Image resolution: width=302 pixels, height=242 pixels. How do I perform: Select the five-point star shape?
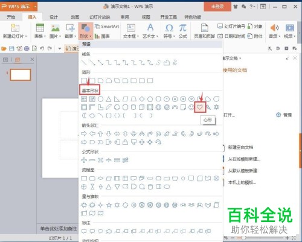tap(109, 205)
